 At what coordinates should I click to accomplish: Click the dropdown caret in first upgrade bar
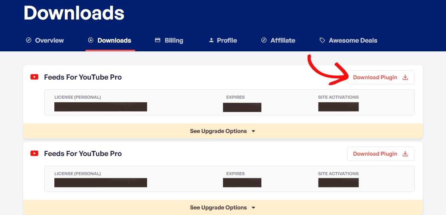tap(253, 131)
